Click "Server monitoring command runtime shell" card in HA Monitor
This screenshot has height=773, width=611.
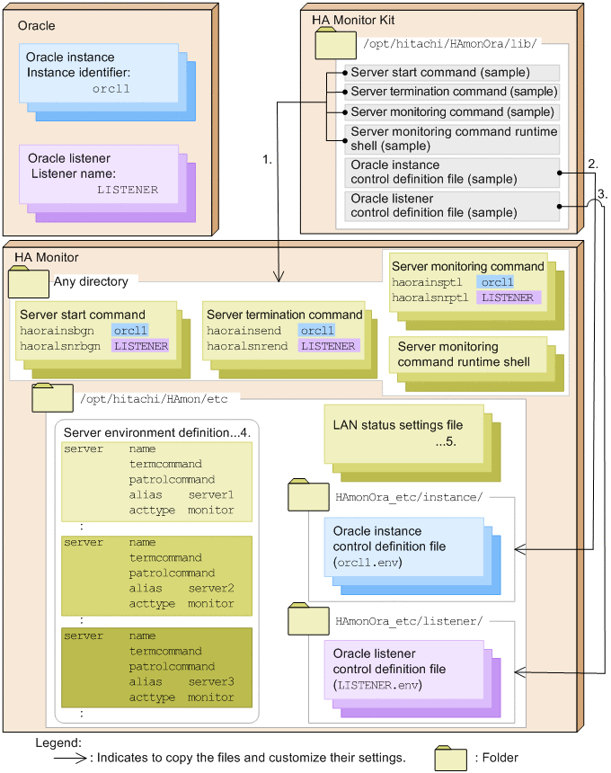(x=467, y=354)
